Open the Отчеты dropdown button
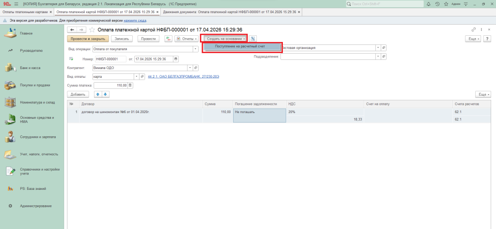Viewport: 496px width, 229px height. pyautogui.click(x=186, y=39)
